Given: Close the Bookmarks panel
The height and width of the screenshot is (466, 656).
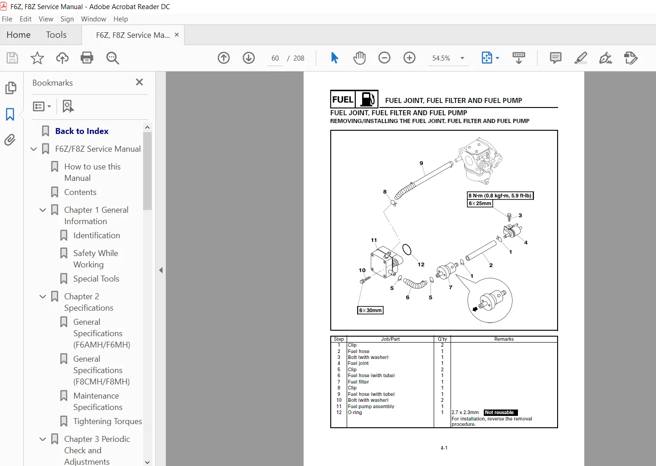Looking at the screenshot, I should click(x=139, y=82).
